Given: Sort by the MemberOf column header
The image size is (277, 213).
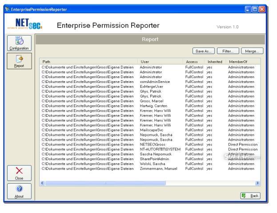Looking at the screenshot, I should pyautogui.click(x=243, y=62).
